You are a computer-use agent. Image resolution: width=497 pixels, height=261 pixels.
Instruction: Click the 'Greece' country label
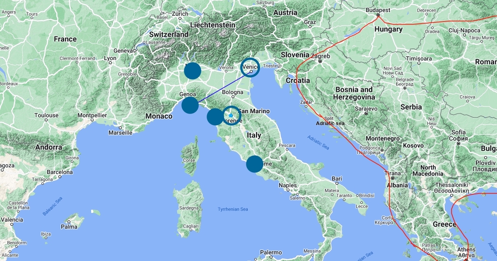[x=444, y=224]
